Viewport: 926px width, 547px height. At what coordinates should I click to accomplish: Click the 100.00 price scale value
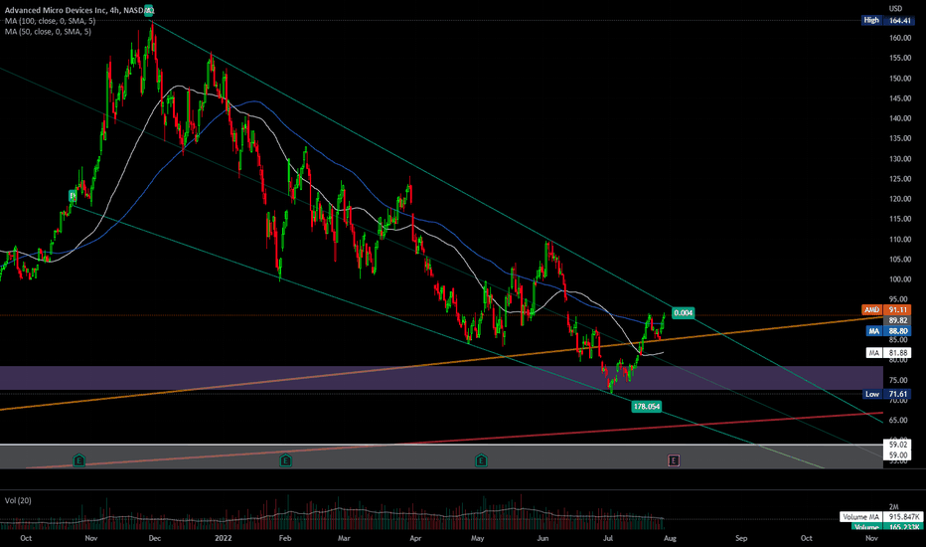[900, 279]
